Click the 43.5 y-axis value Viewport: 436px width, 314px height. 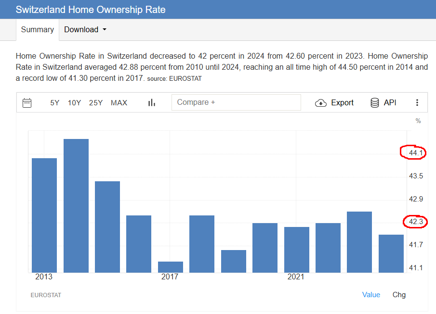[416, 176]
